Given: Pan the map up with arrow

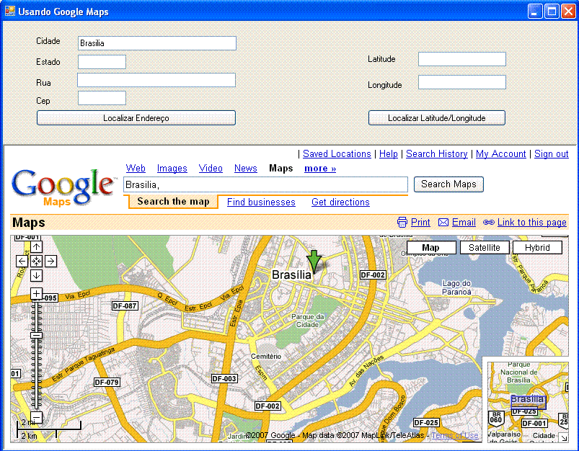Looking at the screenshot, I should pos(36,247).
